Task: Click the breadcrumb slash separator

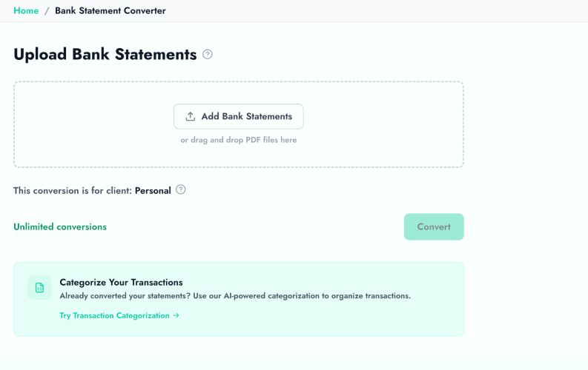Action: point(47,11)
